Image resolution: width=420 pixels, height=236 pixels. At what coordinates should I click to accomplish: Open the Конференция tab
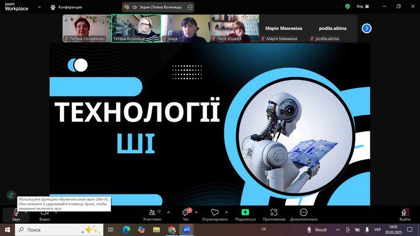(x=66, y=7)
